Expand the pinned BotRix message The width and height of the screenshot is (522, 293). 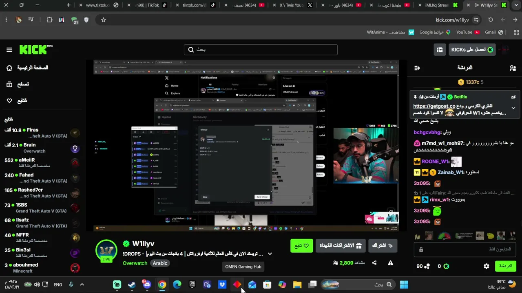point(513,108)
